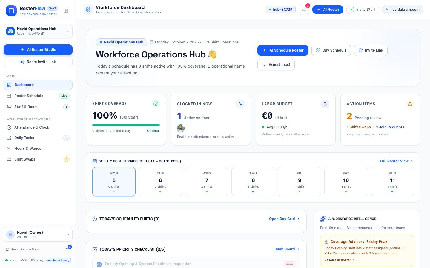The width and height of the screenshot is (430, 268).
Task: Click Resolve in Roster link
Action: point(340,260)
